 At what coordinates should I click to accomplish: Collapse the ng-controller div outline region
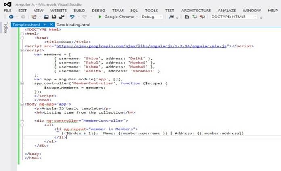(22, 121)
